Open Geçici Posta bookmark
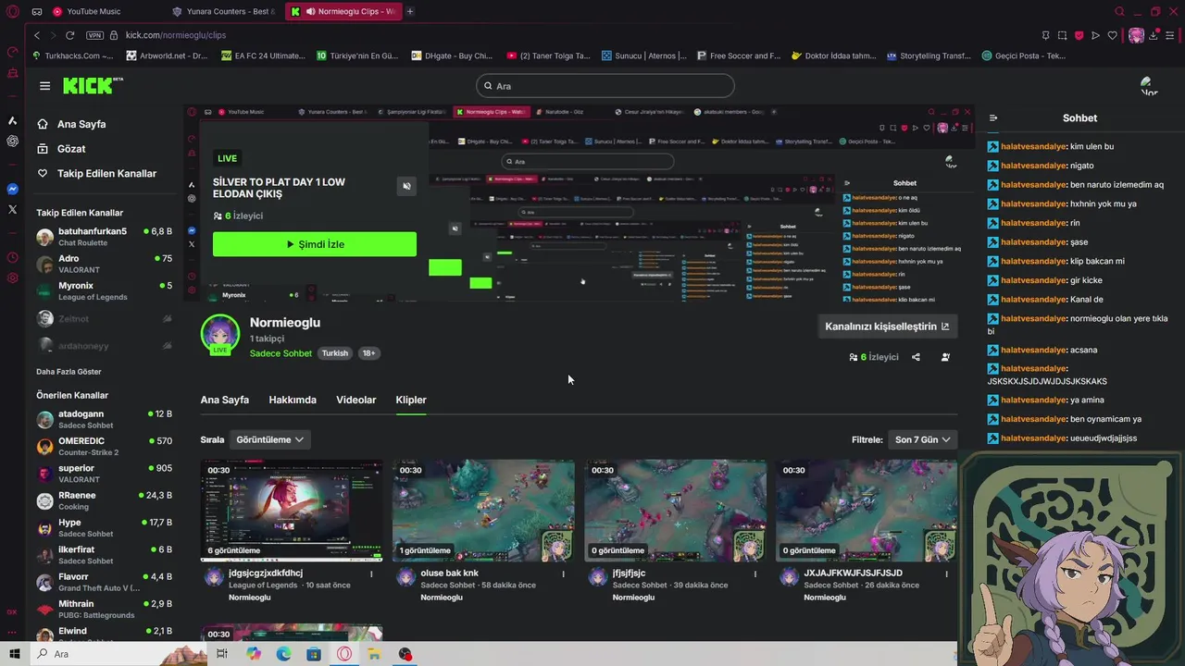This screenshot has width=1185, height=666. coord(1023,55)
